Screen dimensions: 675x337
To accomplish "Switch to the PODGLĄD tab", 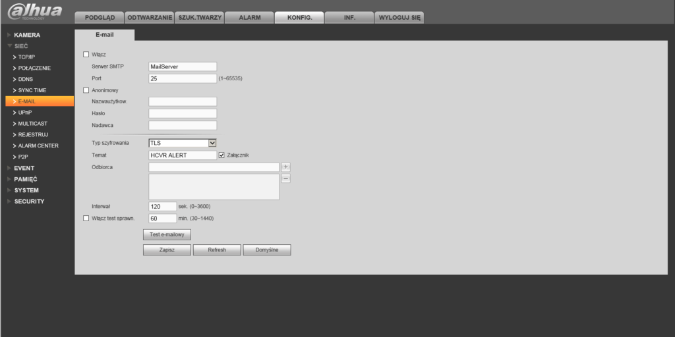I will 100,18.
